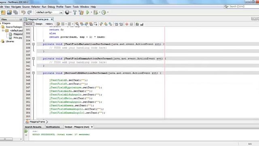Close the PitagoraJFrame.java editor tab
The image size is (259, 146).
point(52,19)
